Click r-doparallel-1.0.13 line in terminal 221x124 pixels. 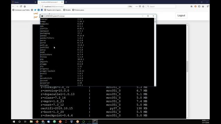94,94
